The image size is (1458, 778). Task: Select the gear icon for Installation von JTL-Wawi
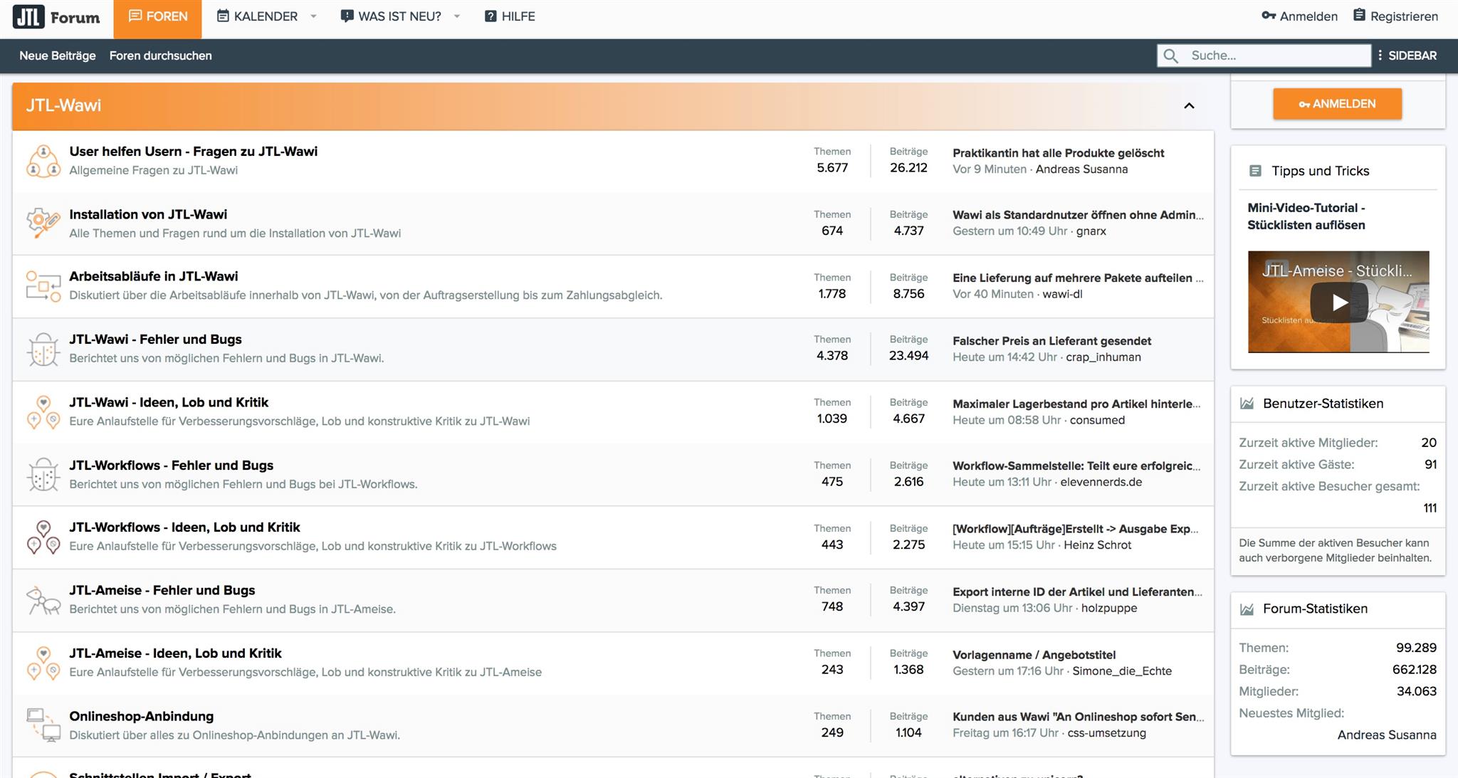(x=43, y=223)
